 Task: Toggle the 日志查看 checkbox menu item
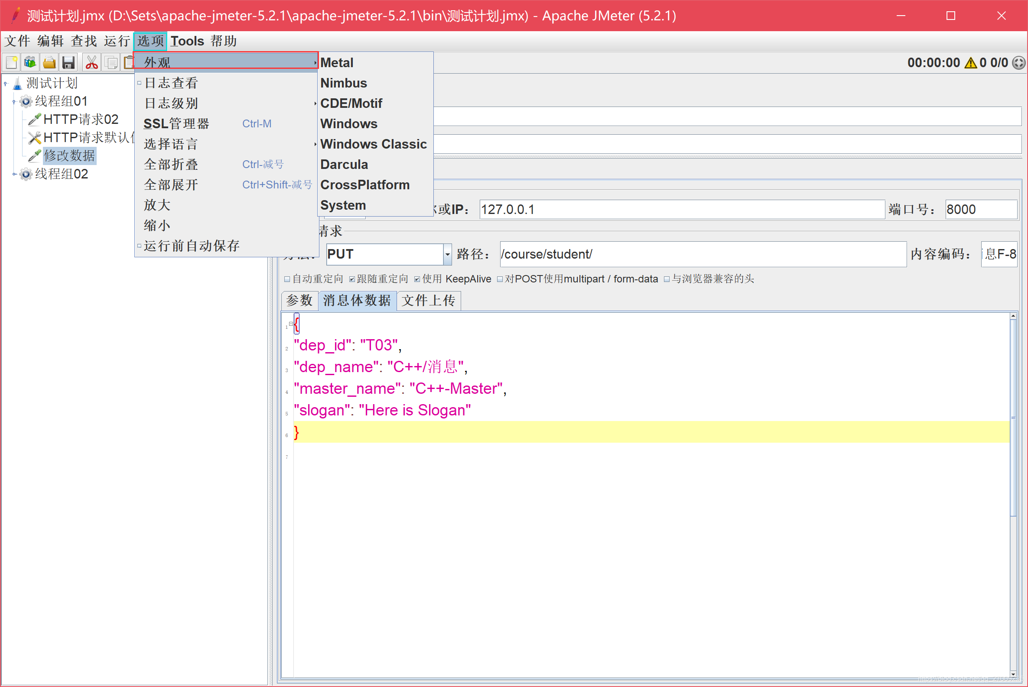[x=140, y=83]
